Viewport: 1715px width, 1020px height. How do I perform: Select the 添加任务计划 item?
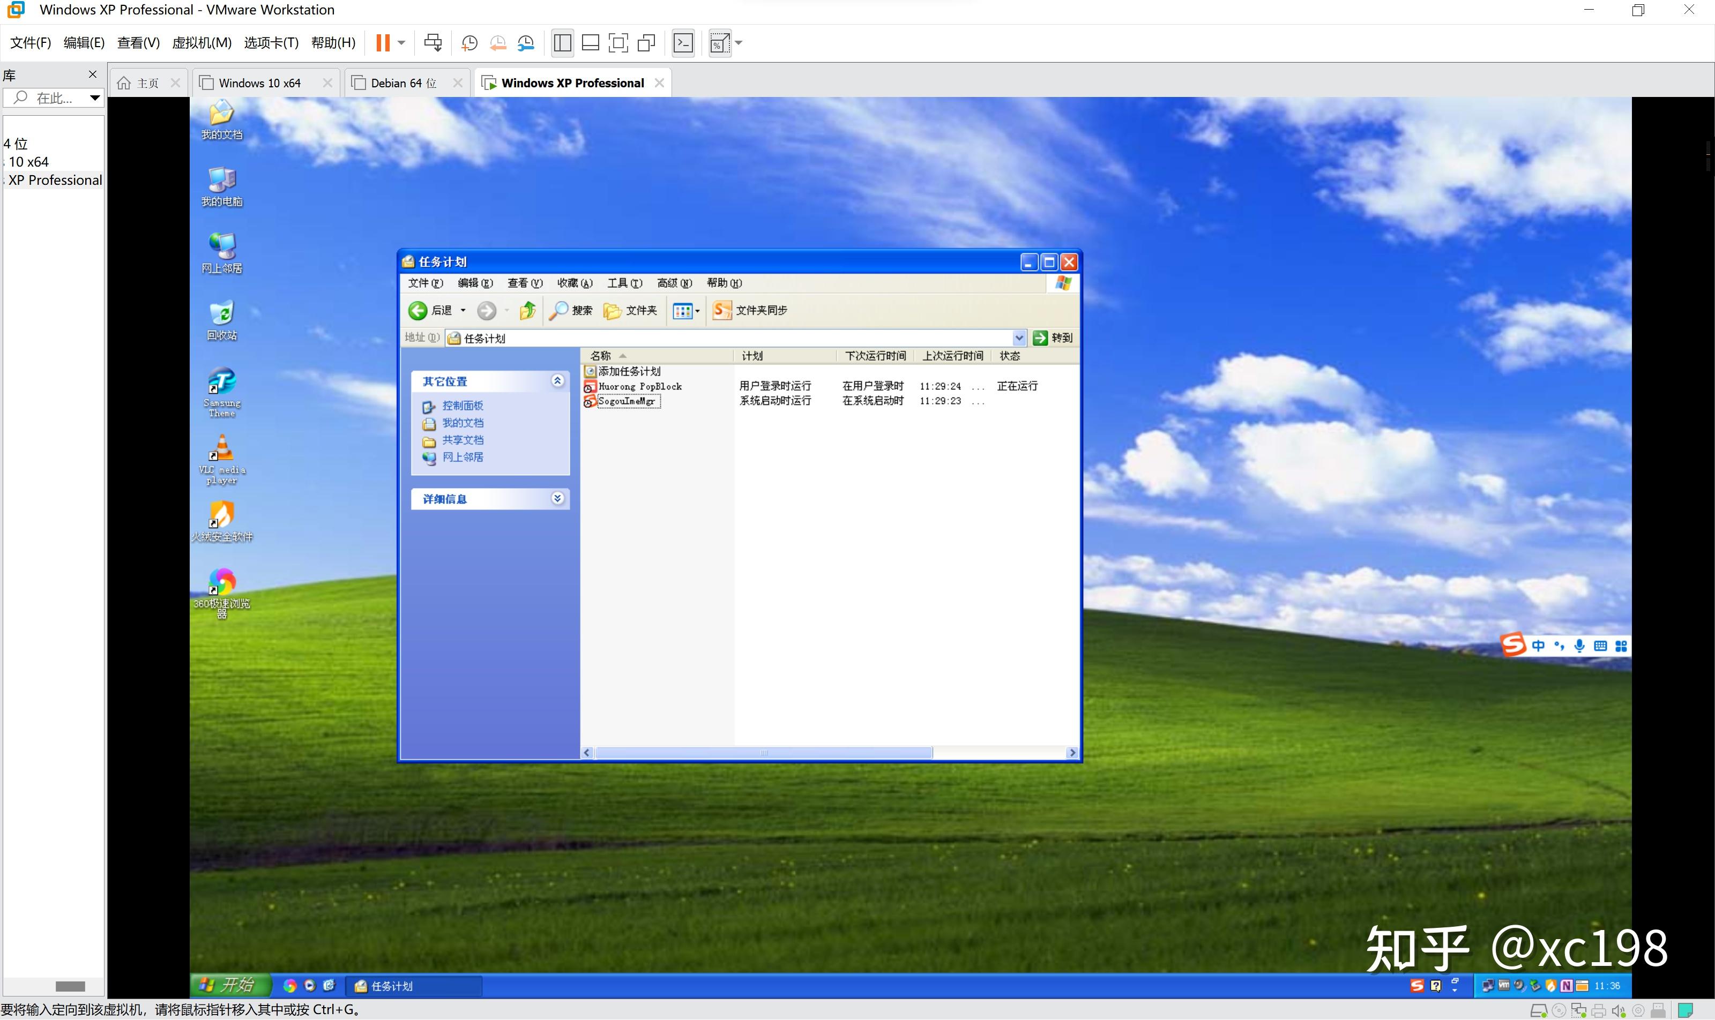pos(622,371)
